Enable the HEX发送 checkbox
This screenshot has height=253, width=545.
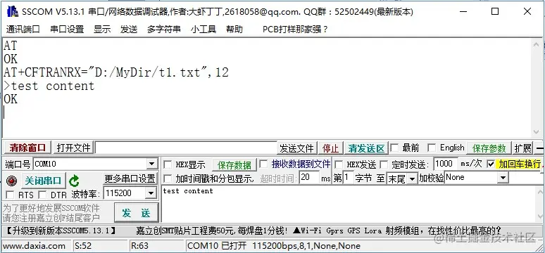click(x=339, y=164)
